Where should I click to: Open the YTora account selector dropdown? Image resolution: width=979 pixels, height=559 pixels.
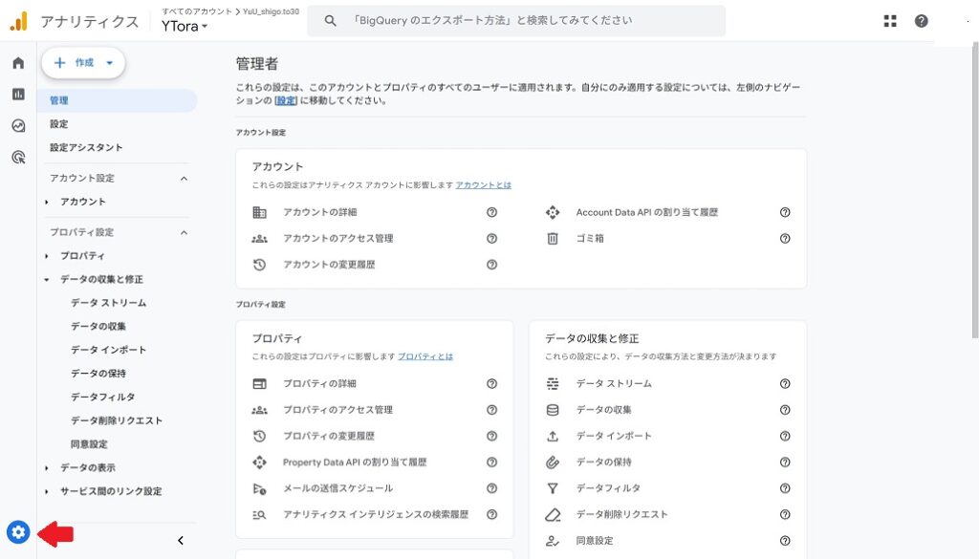point(185,26)
